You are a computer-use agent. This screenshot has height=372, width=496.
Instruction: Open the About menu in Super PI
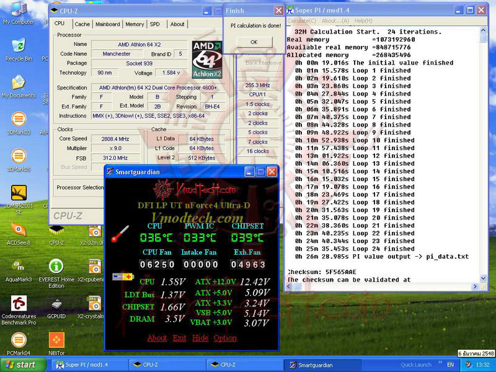(335, 21)
